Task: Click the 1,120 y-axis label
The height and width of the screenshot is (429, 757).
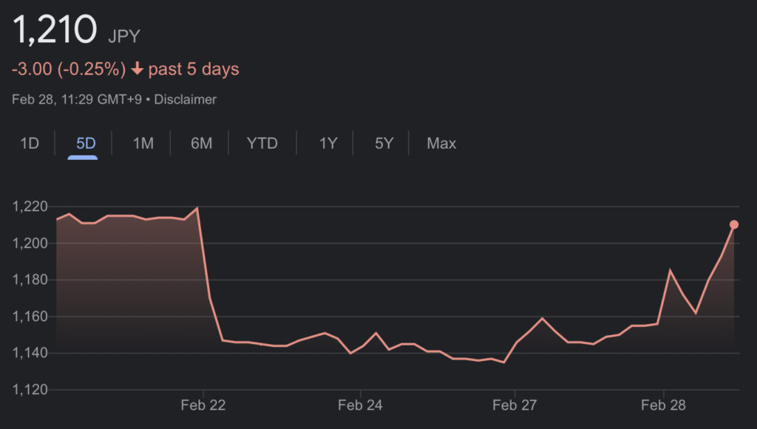Action: [x=30, y=390]
